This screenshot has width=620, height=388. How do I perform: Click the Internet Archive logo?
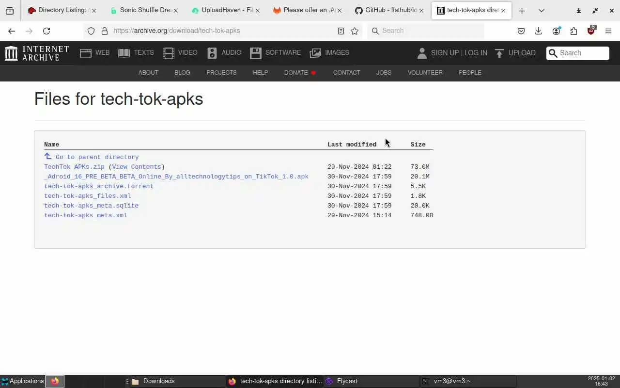(37, 53)
